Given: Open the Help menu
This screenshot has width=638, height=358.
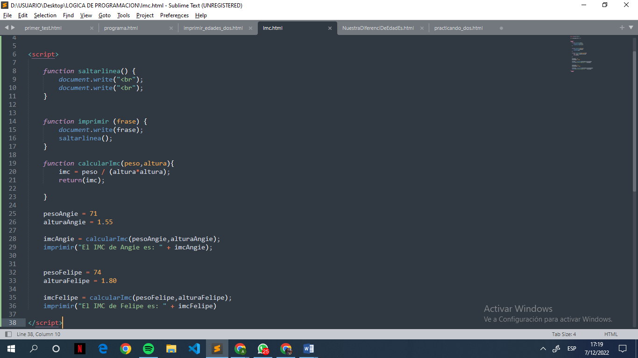Looking at the screenshot, I should point(201,15).
